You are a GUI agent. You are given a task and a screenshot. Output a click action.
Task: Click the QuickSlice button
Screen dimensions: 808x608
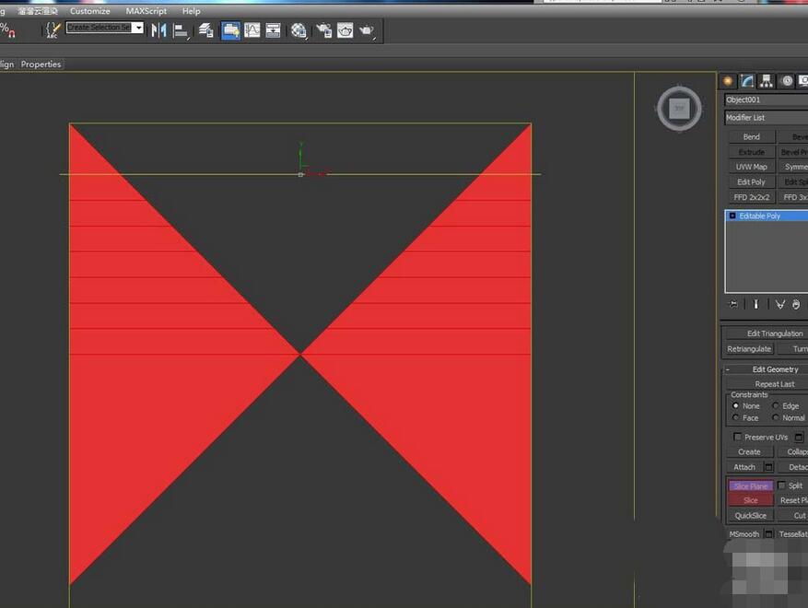click(750, 515)
